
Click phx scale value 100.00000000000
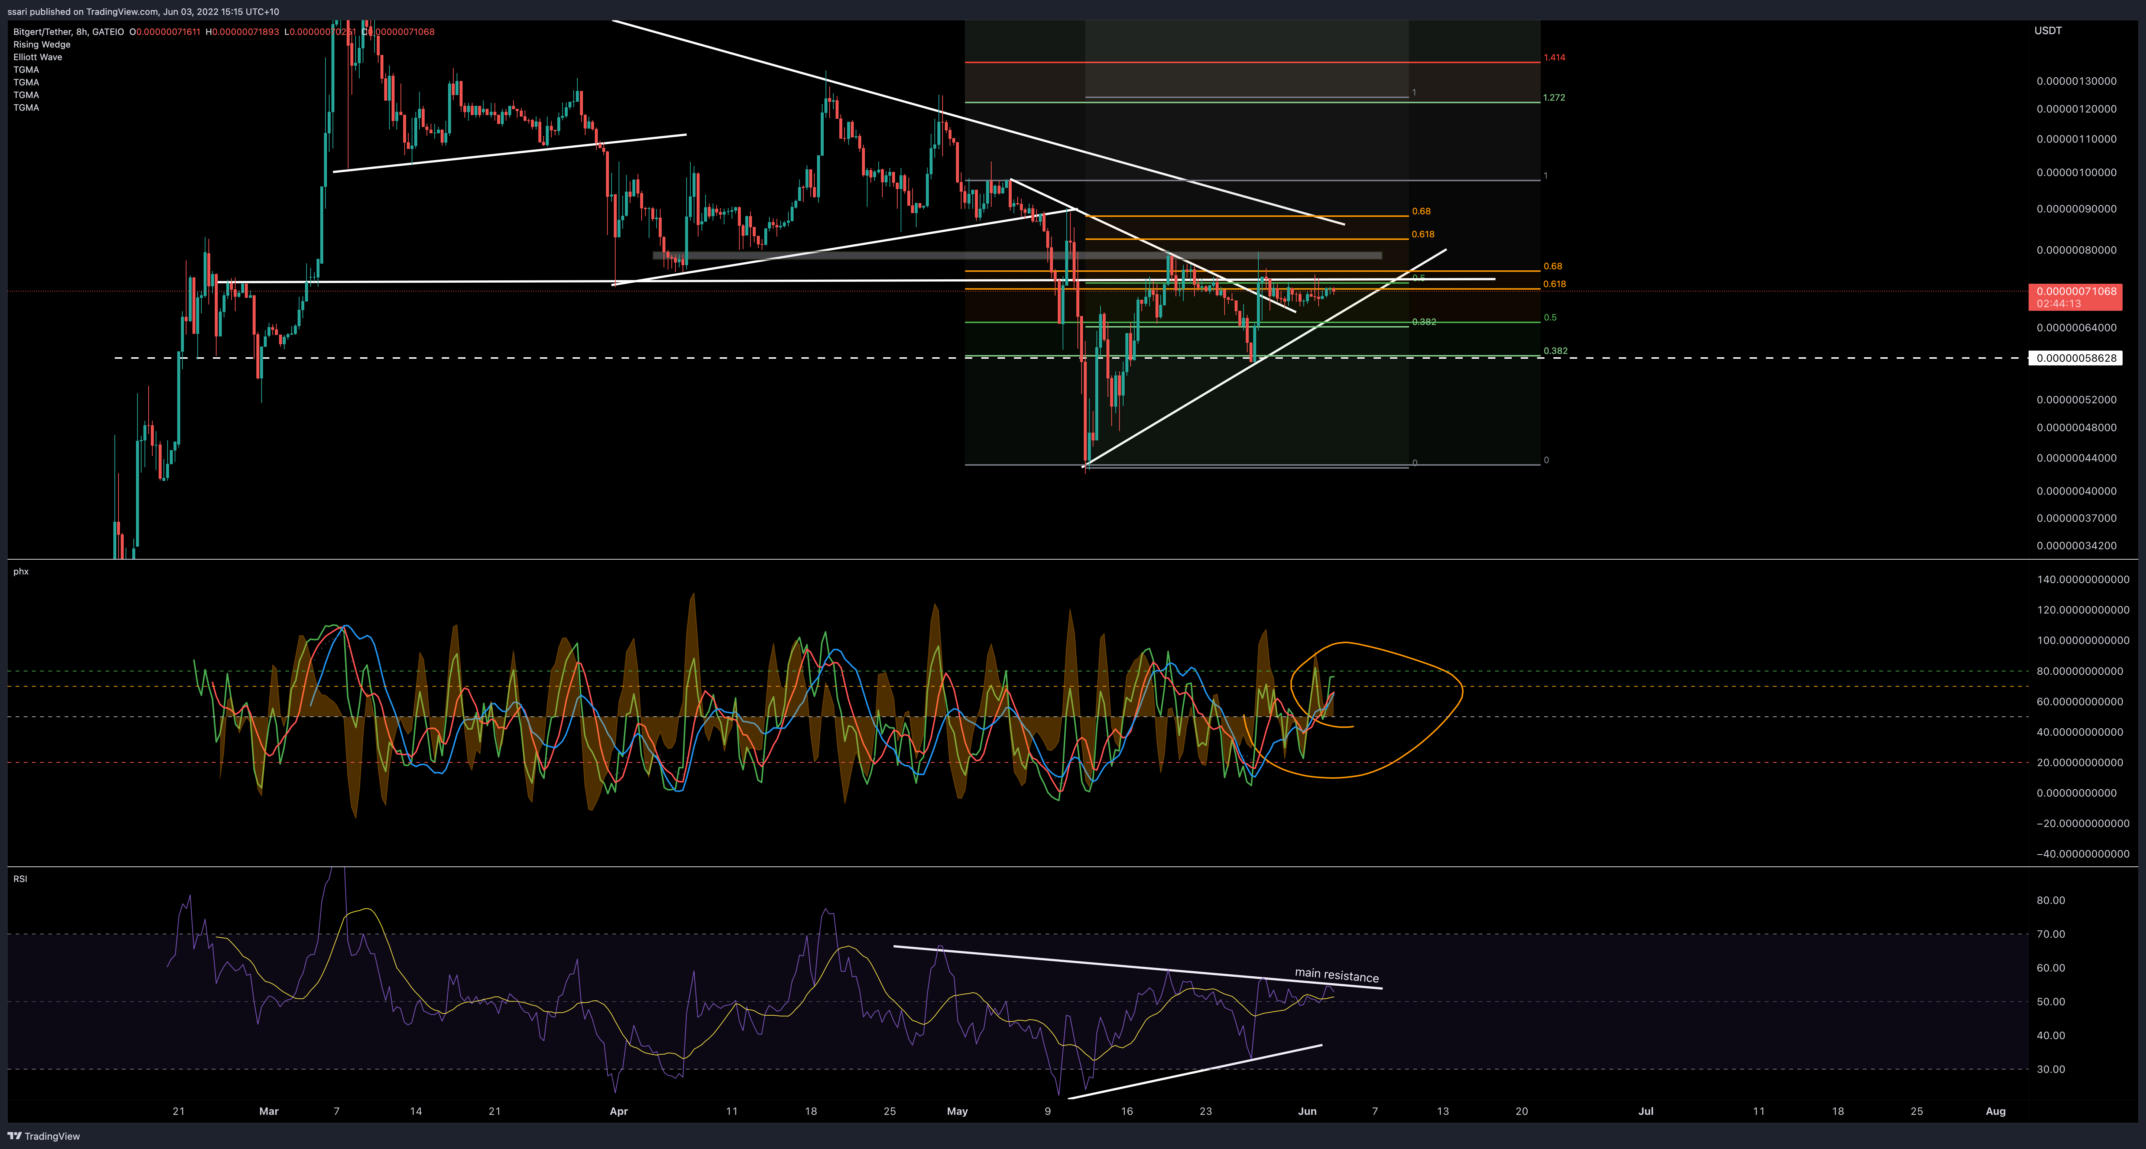click(x=2083, y=640)
